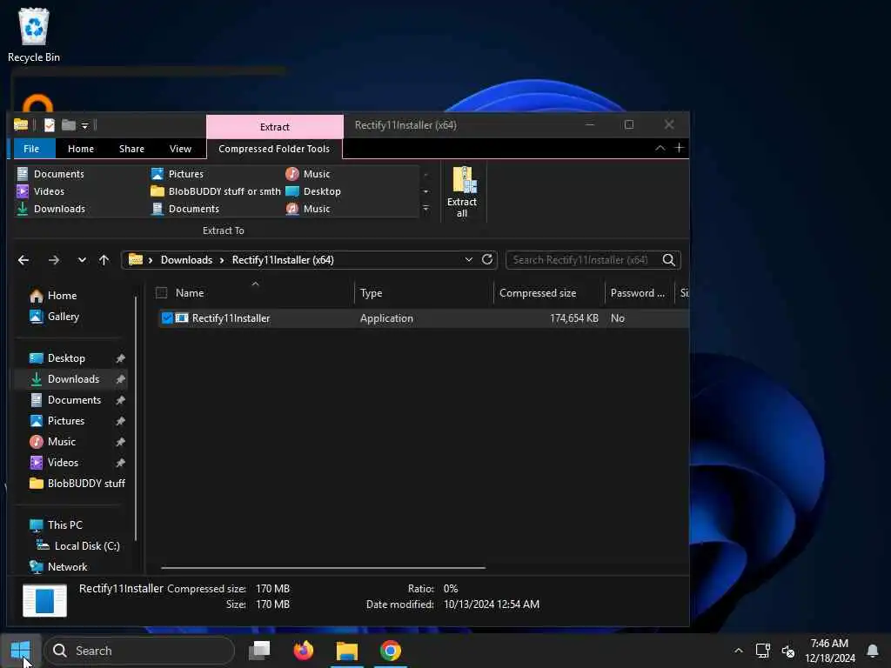The height and width of the screenshot is (668, 891).
Task: Click the muted volume icon in tray
Action: pos(788,651)
